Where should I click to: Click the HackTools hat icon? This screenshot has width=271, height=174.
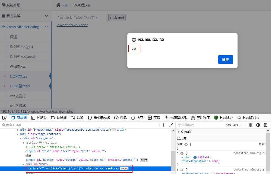tap(239, 118)
